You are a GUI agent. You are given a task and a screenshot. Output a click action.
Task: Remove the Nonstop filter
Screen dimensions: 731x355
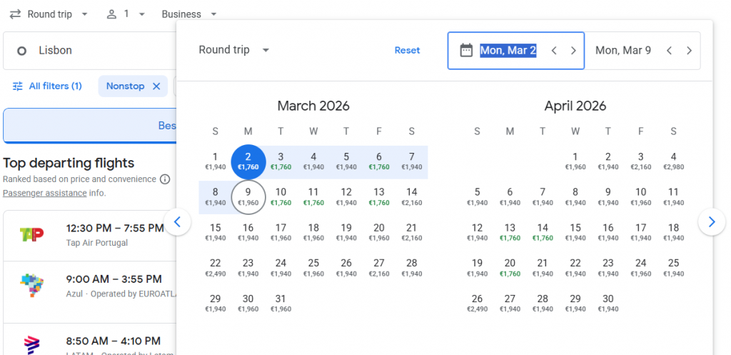156,86
